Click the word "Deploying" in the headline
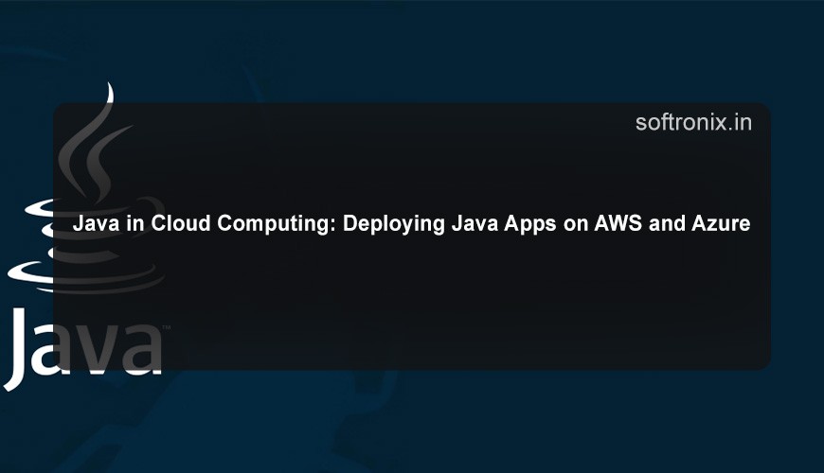824x473 pixels. pyautogui.click(x=383, y=225)
